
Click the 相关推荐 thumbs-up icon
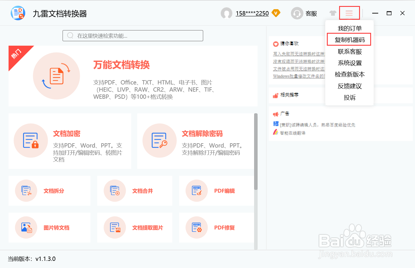[276, 95]
